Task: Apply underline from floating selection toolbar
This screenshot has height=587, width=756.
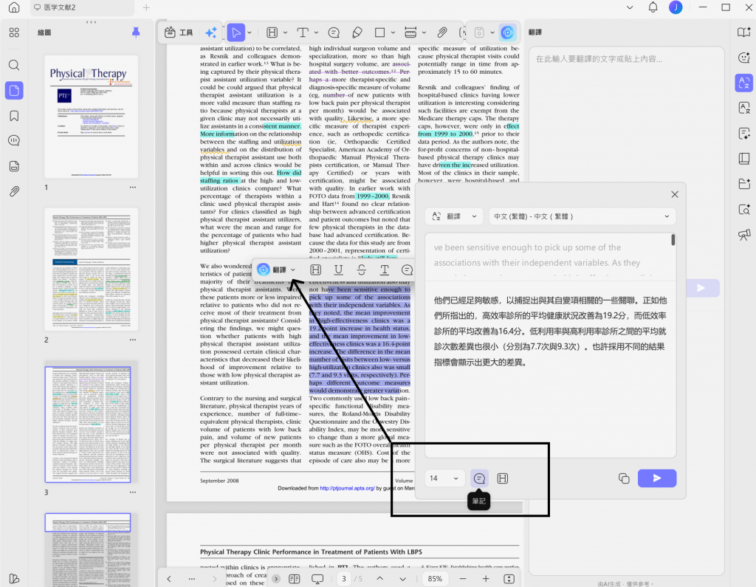Action: pos(338,270)
